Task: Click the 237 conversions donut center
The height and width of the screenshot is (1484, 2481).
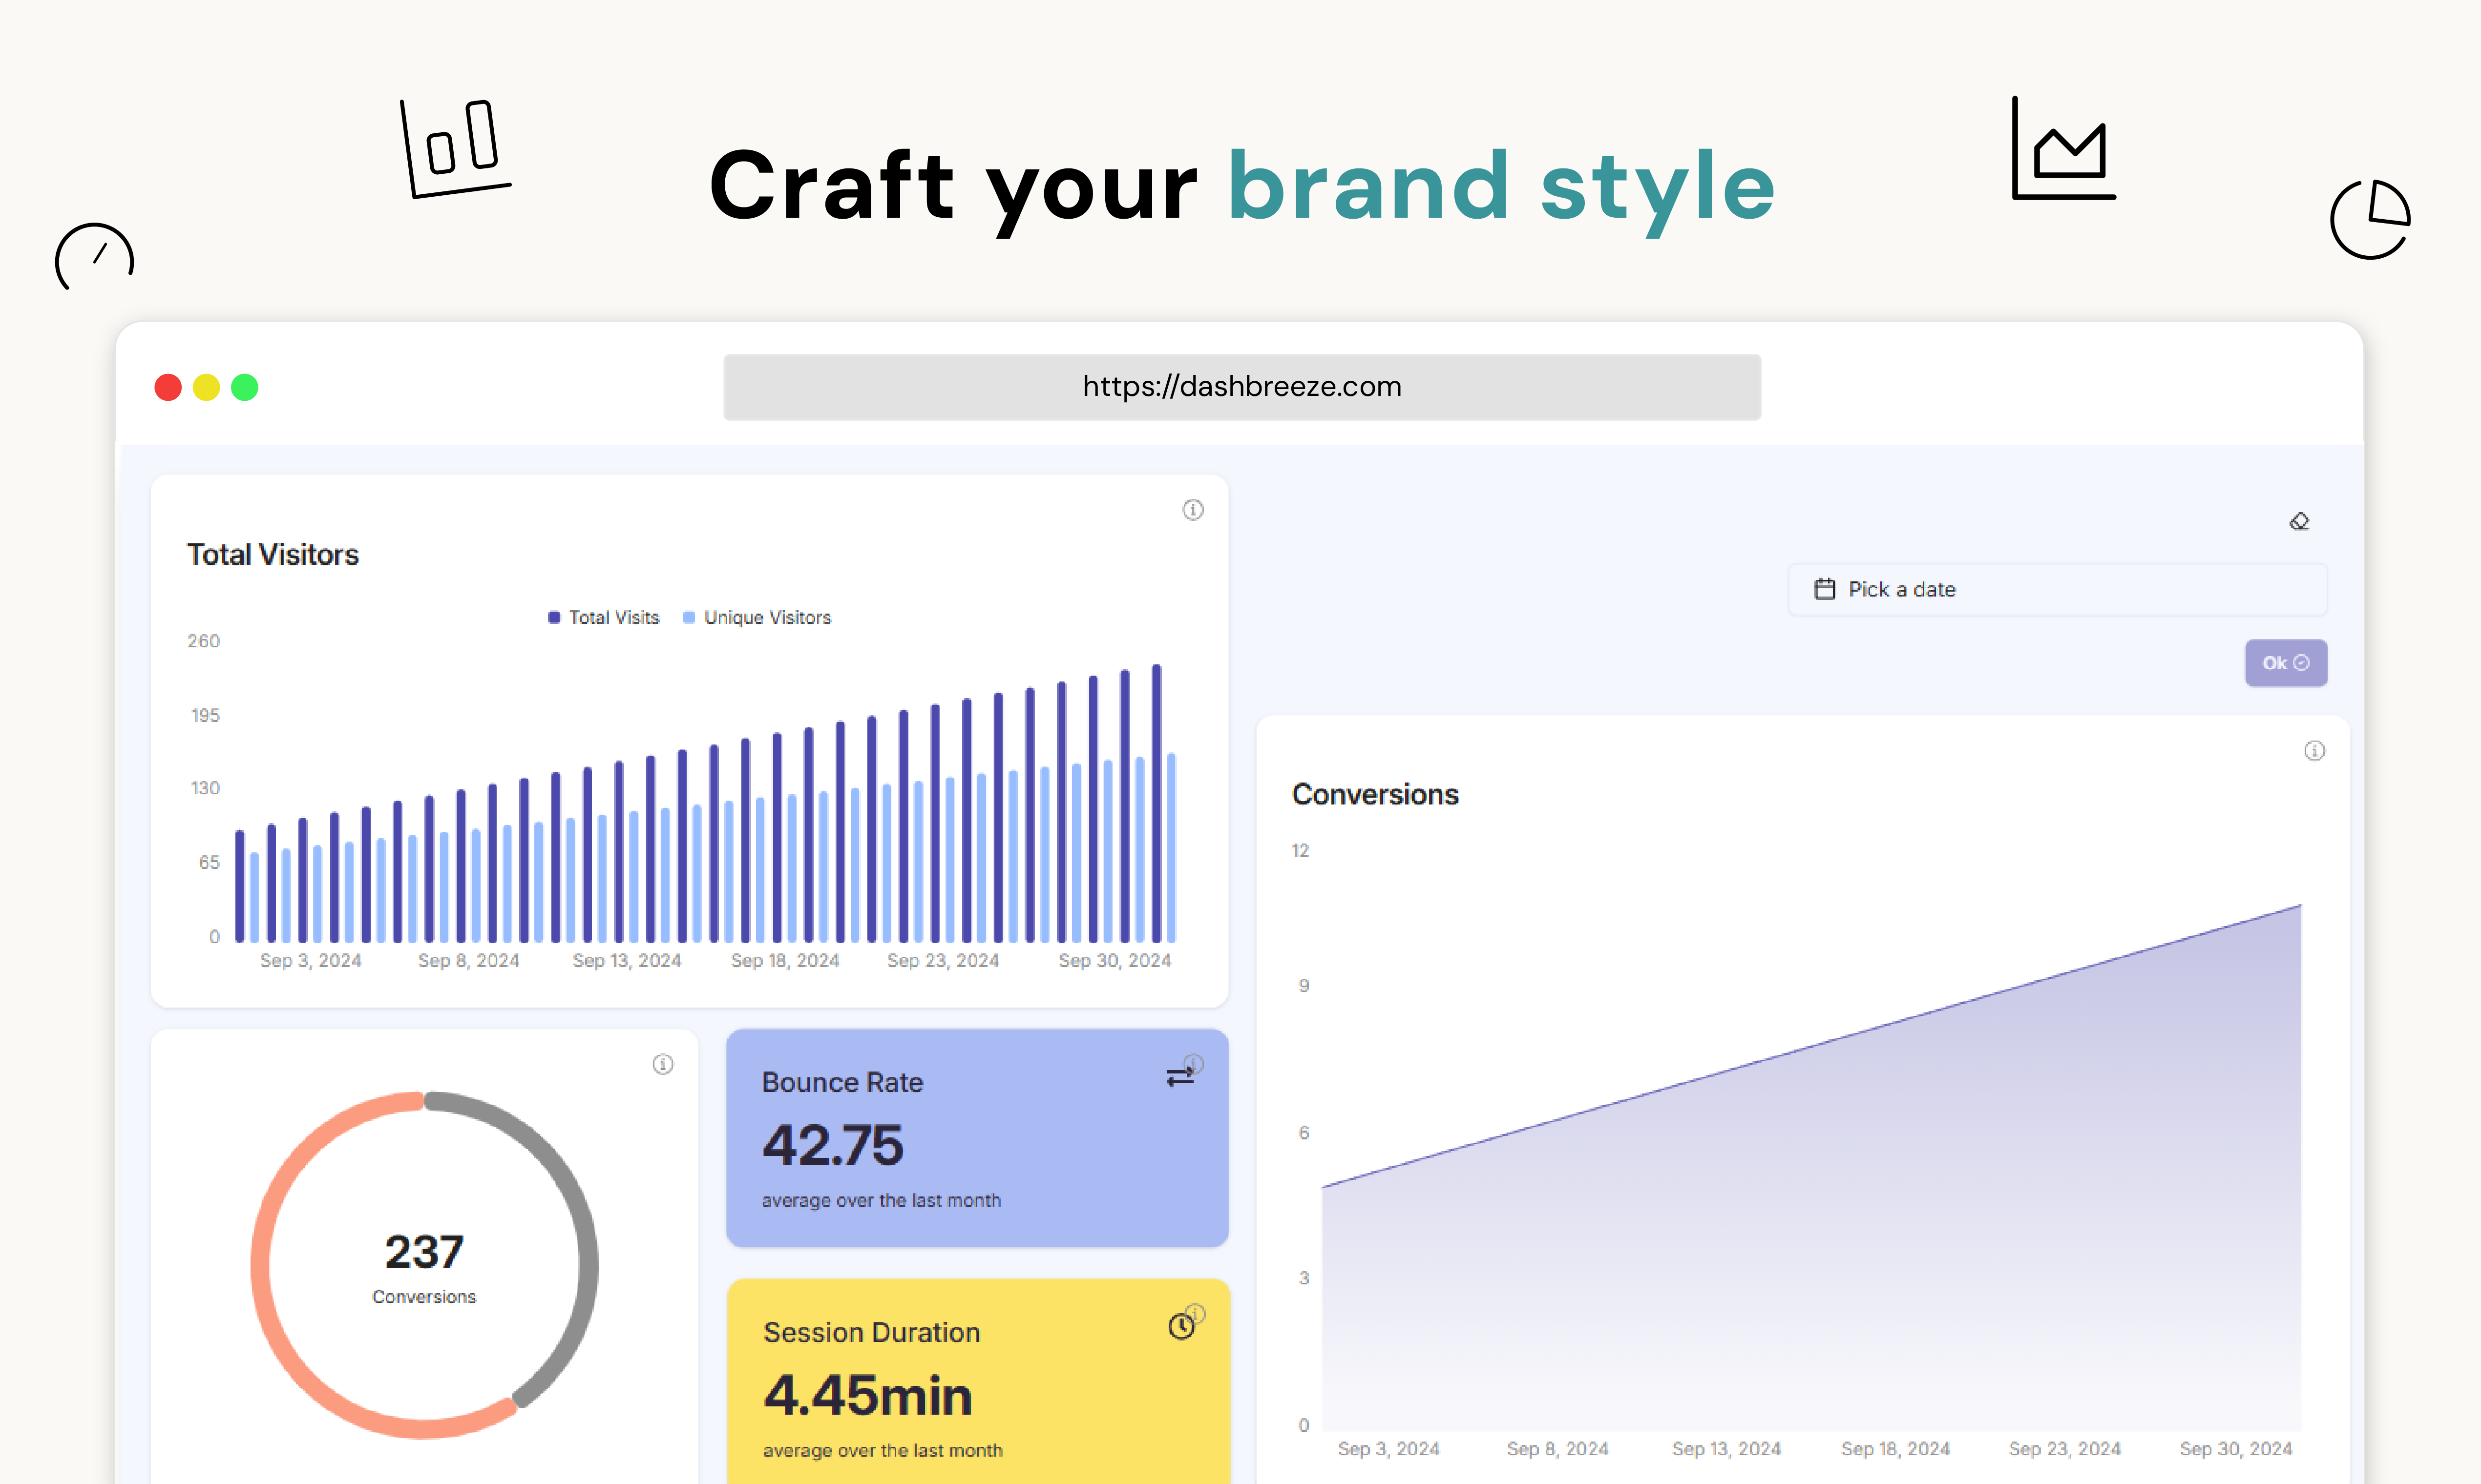Action: click(x=424, y=1252)
